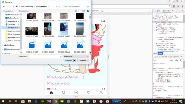Open Edge from taskbar
Viewport: 185px width, 104px height.
coord(36,101)
